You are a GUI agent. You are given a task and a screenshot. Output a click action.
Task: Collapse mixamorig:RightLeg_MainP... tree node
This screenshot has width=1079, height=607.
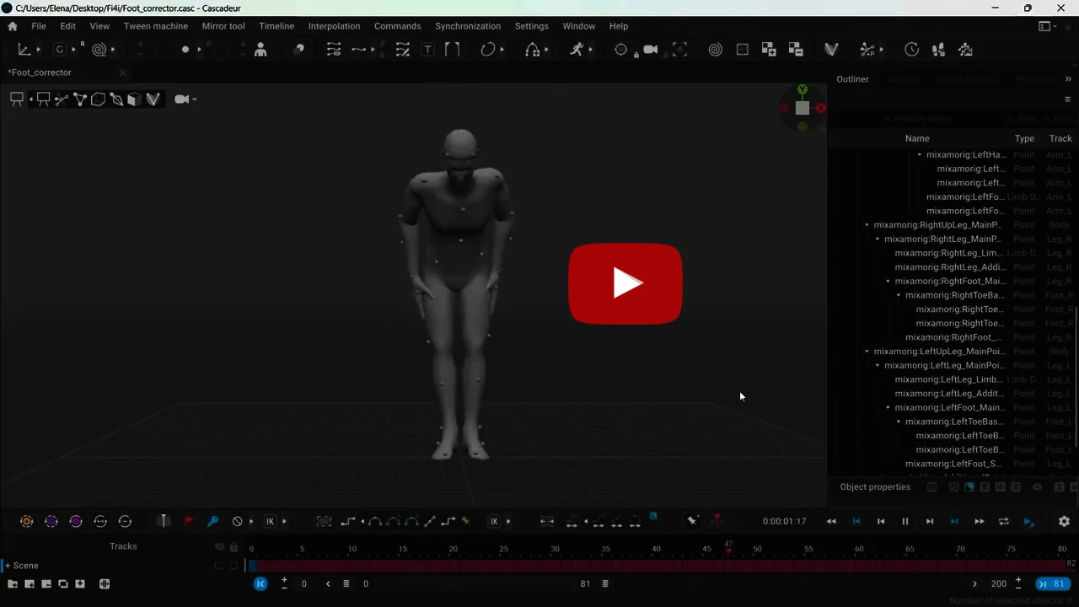[x=878, y=239]
